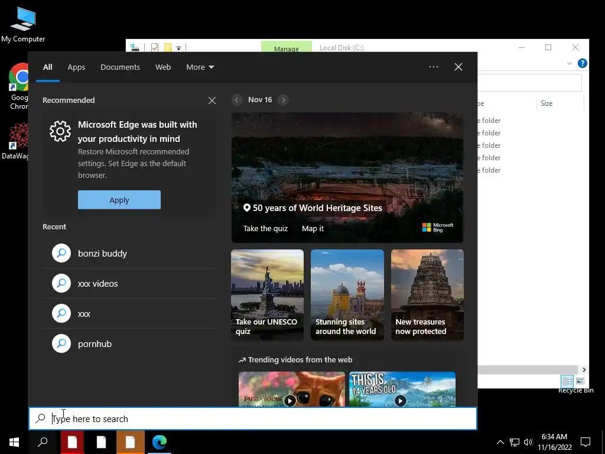Click the gear icon in Recommended card
The width and height of the screenshot is (605, 454).
tap(60, 131)
